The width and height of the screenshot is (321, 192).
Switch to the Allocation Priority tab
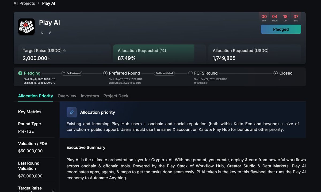[x=36, y=96]
